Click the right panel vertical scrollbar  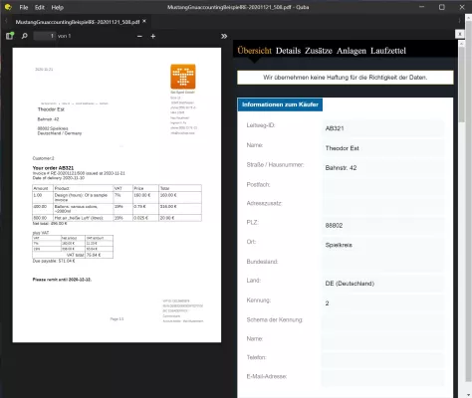(462, 219)
